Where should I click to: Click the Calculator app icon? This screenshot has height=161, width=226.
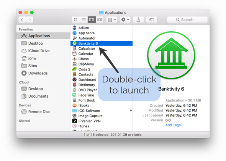click(75, 48)
